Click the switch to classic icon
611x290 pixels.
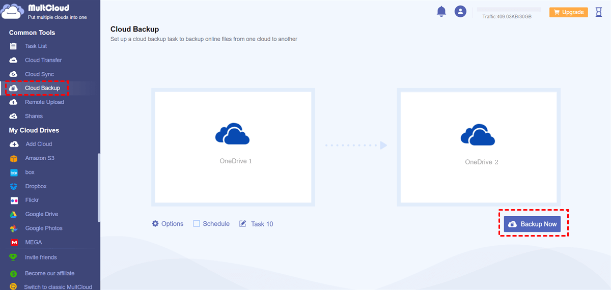coord(14,287)
